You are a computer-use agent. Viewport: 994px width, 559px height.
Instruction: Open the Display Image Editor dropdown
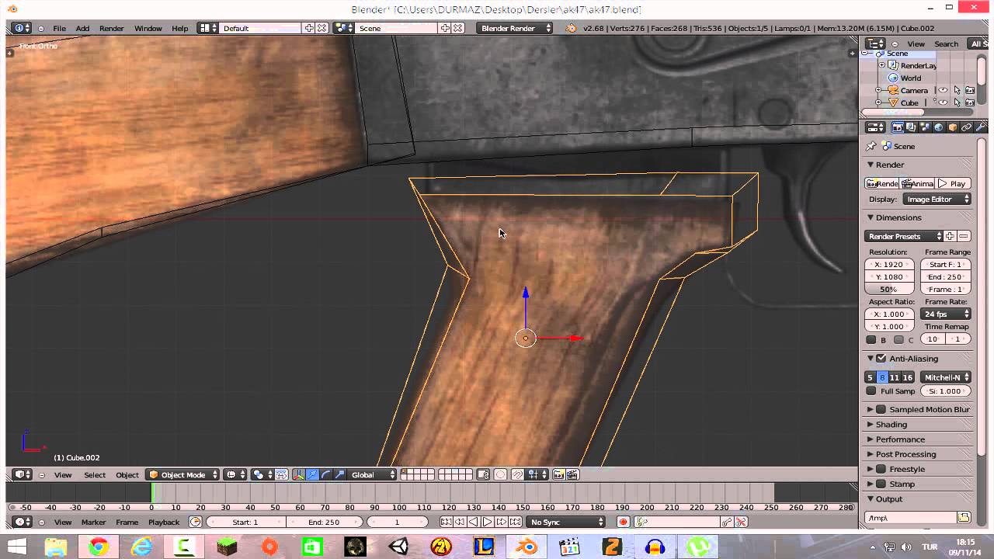937,199
